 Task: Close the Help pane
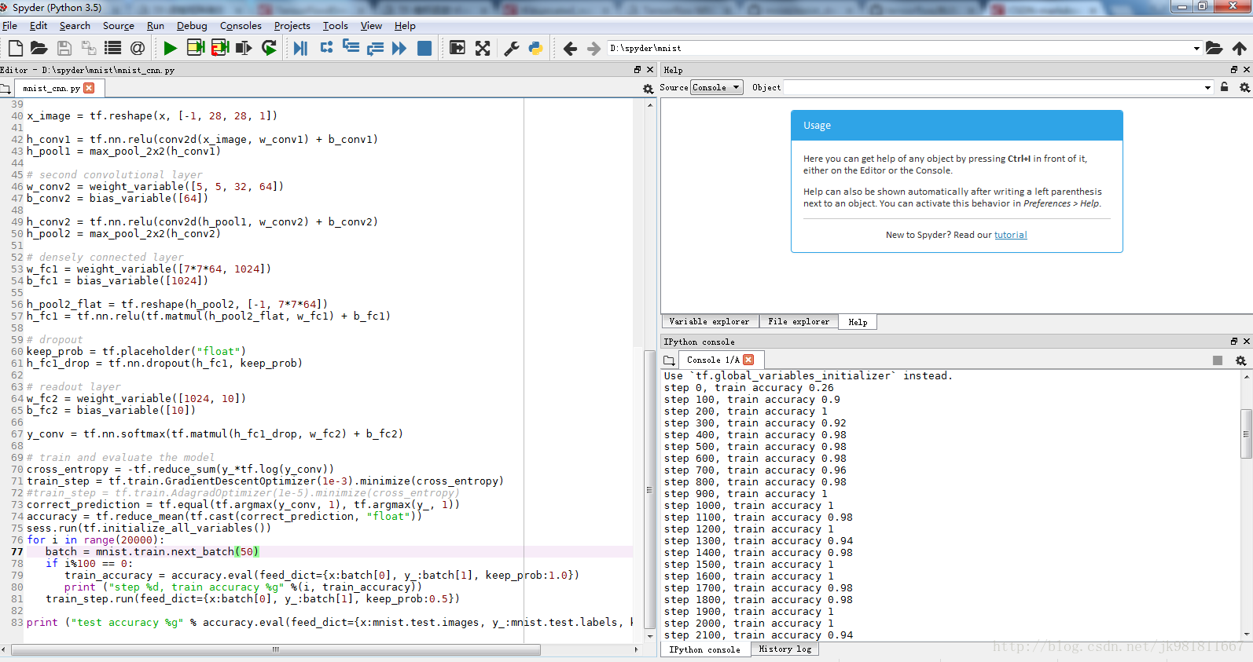(1246, 70)
